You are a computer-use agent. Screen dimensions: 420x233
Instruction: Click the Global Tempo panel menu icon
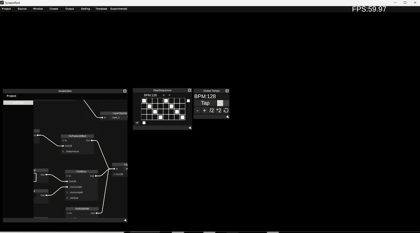click(x=227, y=91)
